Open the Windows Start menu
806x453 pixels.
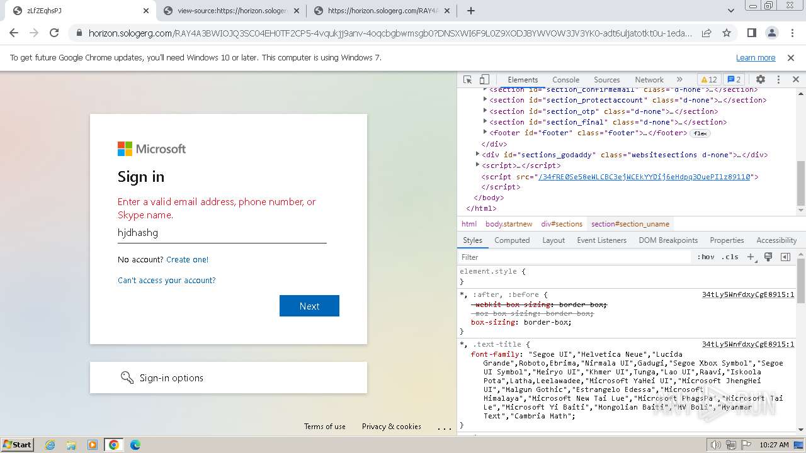pyautogui.click(x=18, y=444)
